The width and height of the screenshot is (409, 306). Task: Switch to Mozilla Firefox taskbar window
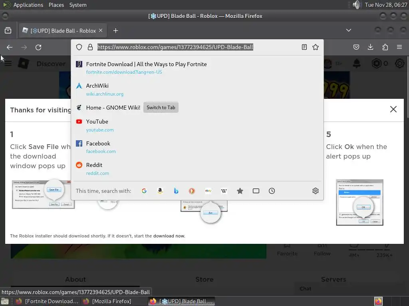click(x=107, y=301)
